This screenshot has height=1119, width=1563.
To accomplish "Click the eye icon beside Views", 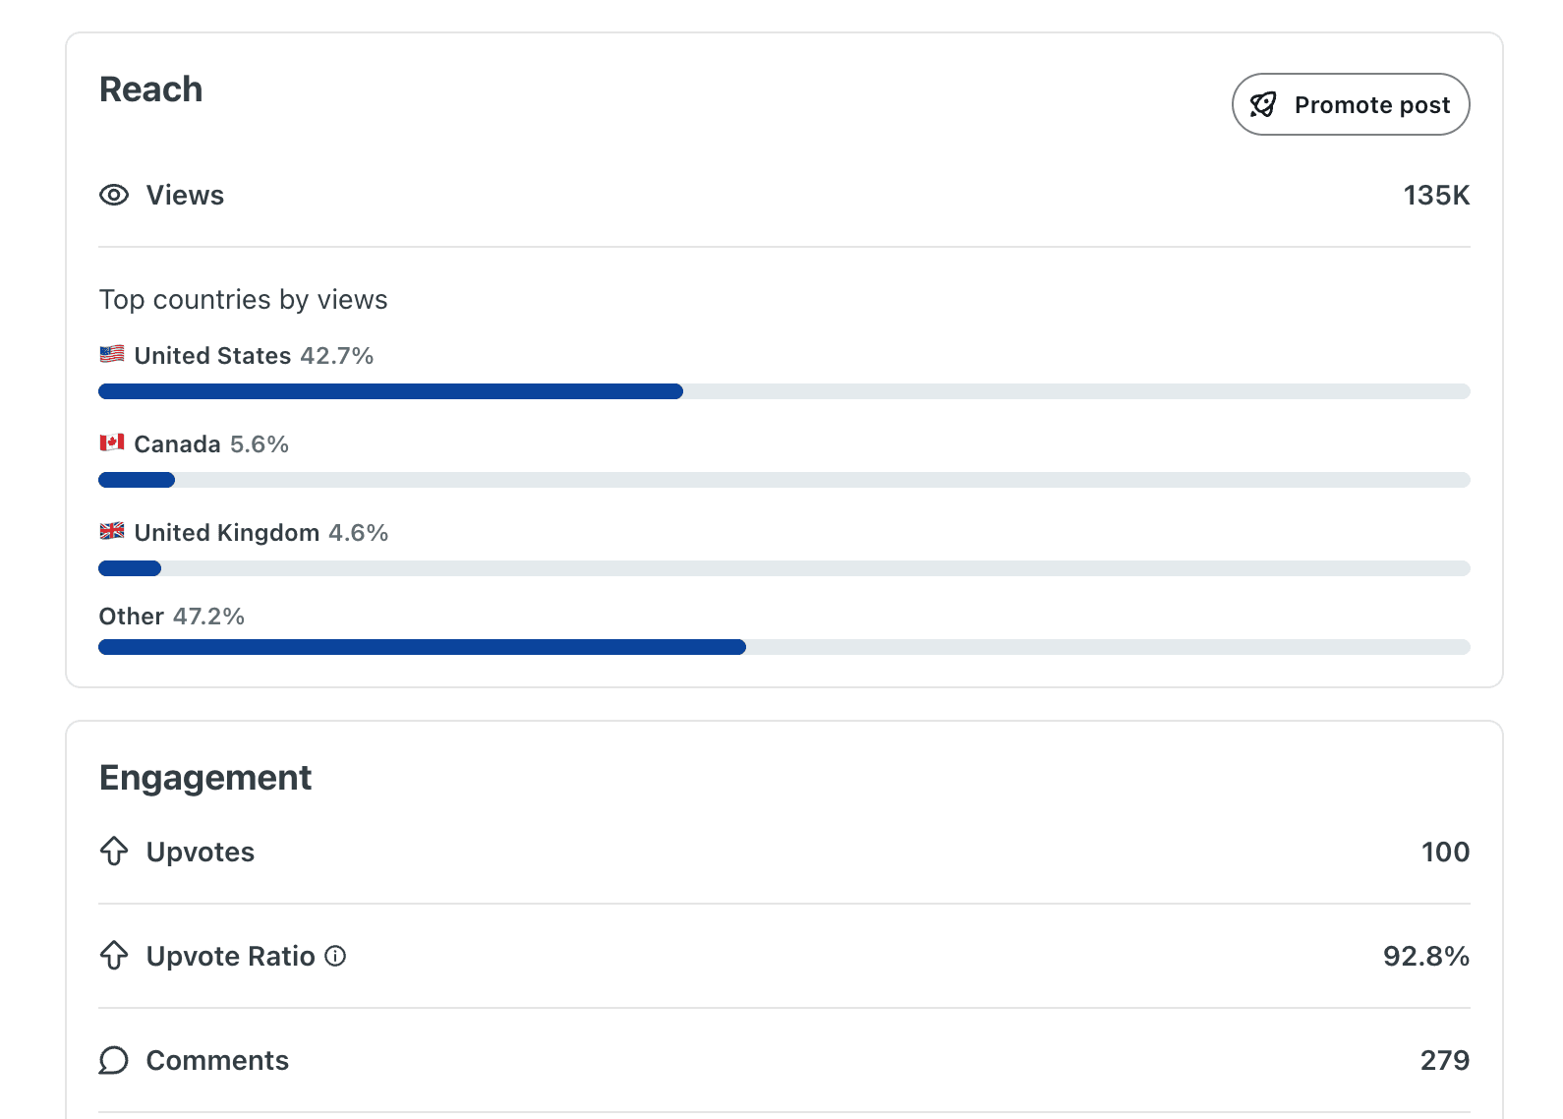I will click(114, 195).
